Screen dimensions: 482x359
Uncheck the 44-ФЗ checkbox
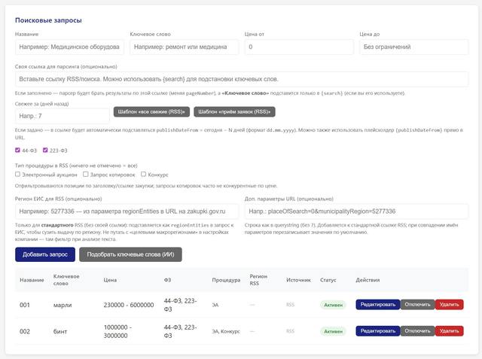coord(18,150)
